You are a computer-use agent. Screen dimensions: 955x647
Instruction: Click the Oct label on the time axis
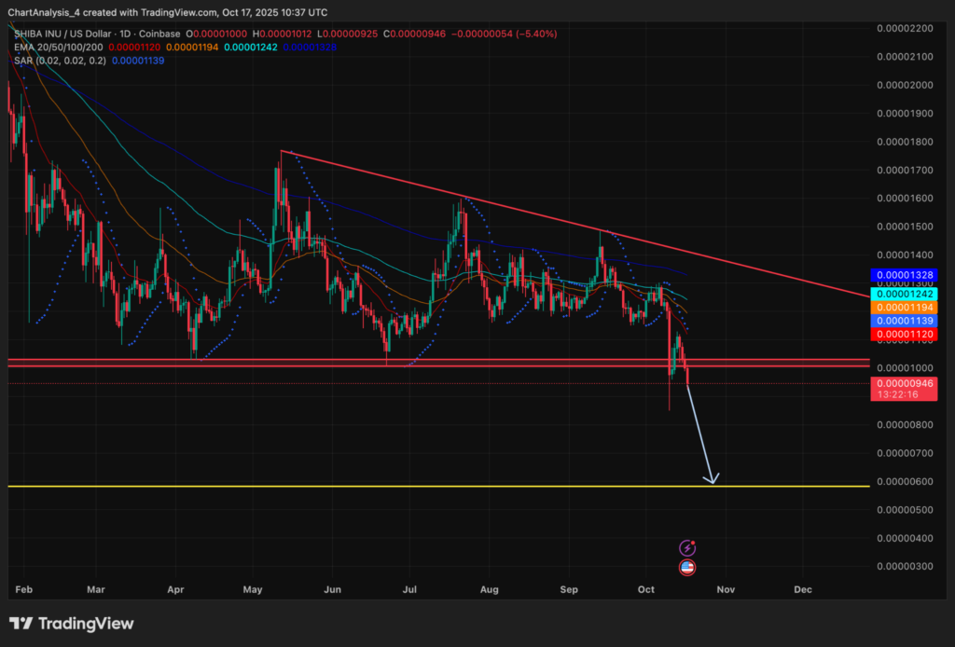[x=649, y=589]
